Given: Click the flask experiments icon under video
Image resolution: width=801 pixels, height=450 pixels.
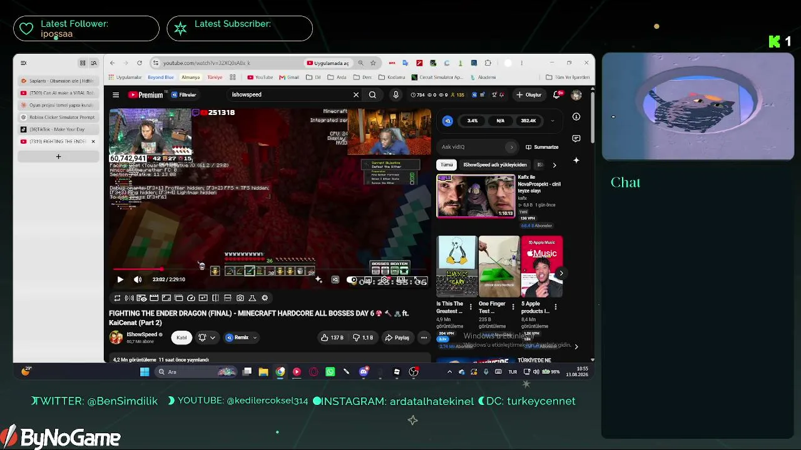Looking at the screenshot, I should click(252, 298).
